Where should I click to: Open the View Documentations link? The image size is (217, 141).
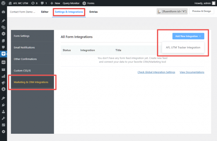192,72
